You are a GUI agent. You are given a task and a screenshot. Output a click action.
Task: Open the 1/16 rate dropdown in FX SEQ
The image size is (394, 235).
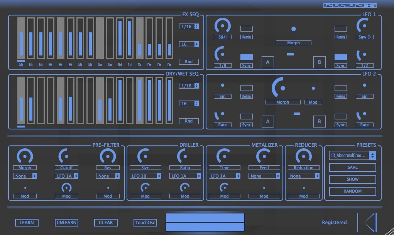click(188, 26)
